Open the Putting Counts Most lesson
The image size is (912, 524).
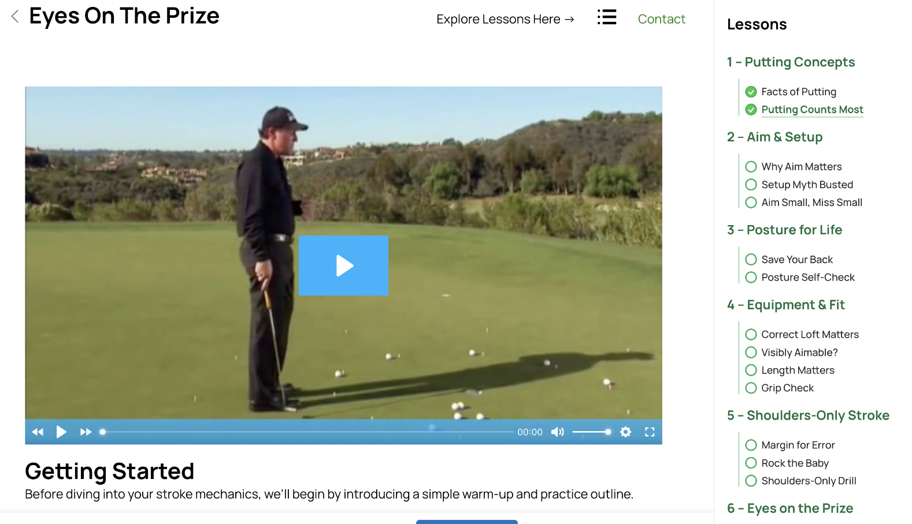[812, 110]
